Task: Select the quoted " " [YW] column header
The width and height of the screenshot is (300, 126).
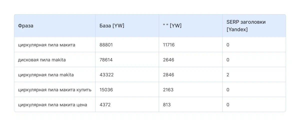Action: pos(172,26)
